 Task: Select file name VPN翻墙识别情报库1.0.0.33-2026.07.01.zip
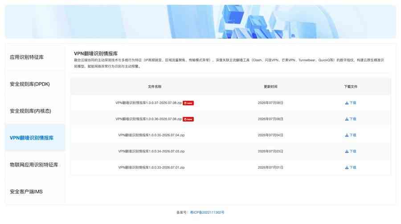tap(151, 167)
